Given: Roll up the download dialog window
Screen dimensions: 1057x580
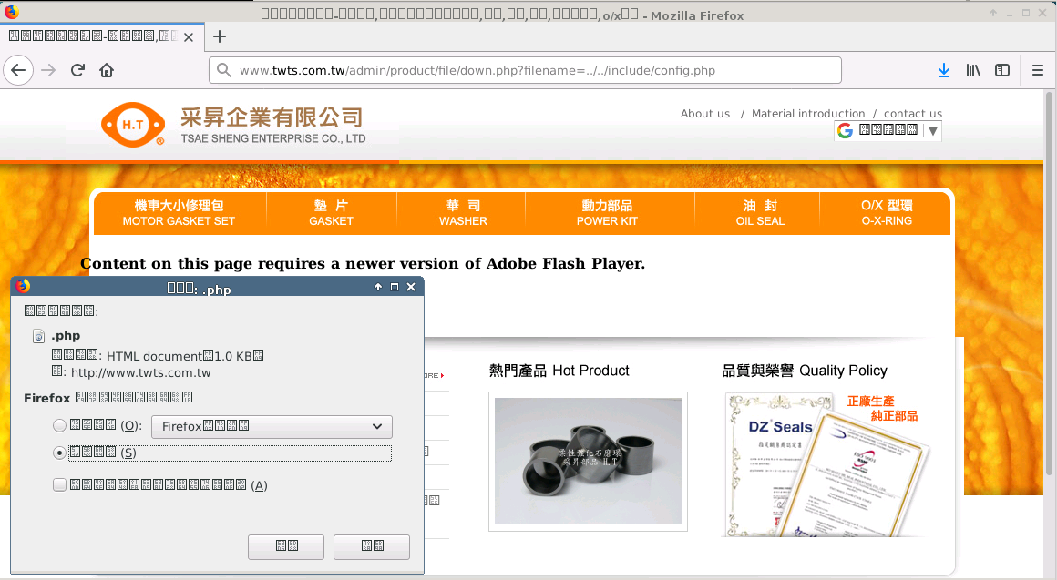Looking at the screenshot, I should point(378,287).
